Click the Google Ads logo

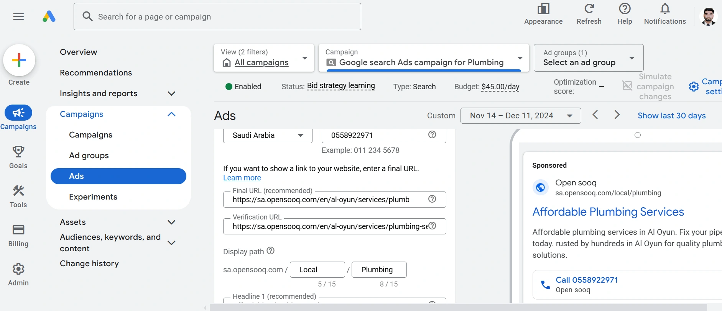pos(49,16)
